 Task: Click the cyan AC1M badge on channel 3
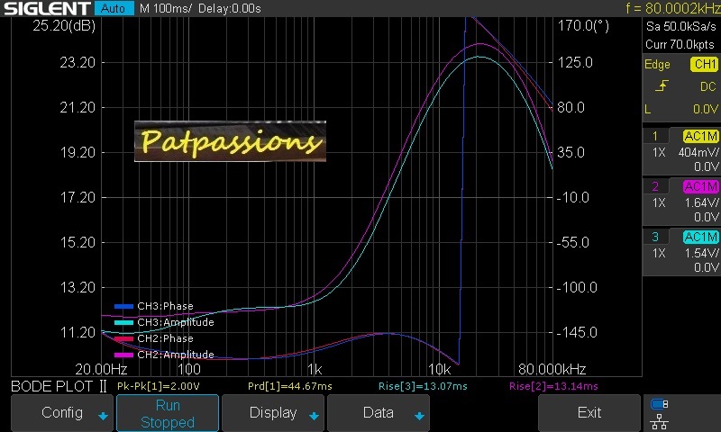point(700,237)
